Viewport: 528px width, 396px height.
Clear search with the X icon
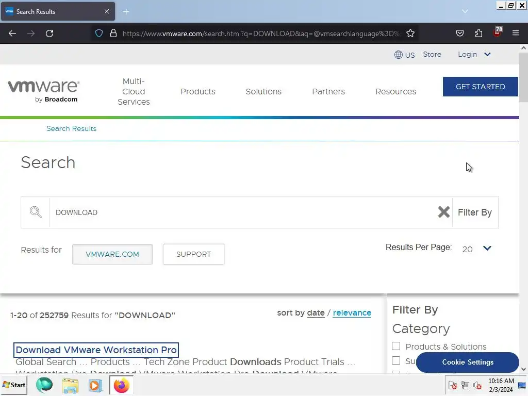pyautogui.click(x=444, y=212)
